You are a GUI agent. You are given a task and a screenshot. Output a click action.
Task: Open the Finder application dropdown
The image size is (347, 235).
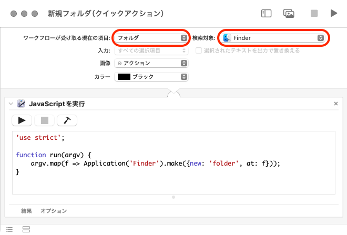click(x=273, y=38)
